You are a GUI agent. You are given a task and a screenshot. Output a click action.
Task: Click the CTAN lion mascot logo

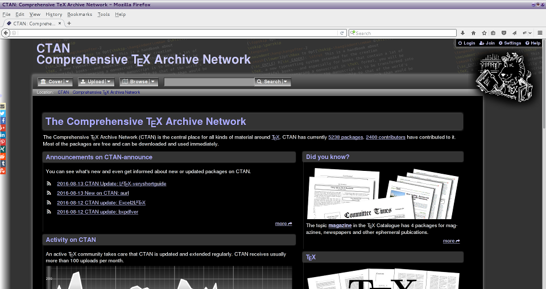click(504, 77)
